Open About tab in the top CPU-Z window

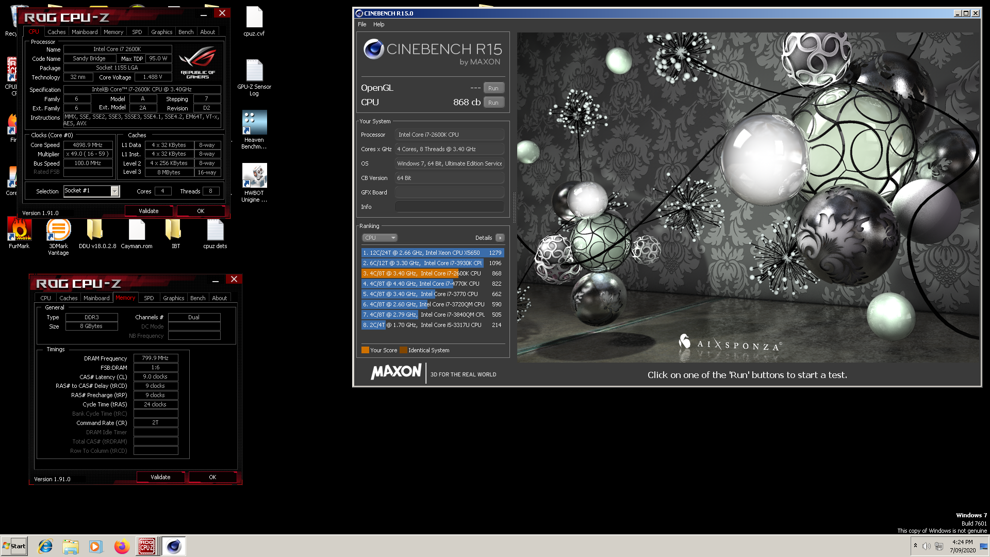click(x=208, y=32)
